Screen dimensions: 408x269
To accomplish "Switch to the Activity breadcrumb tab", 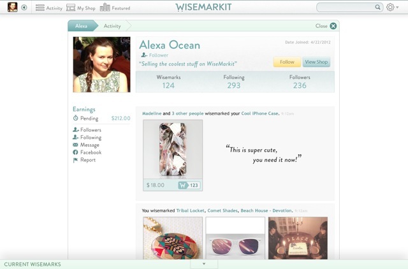I will coord(112,26).
